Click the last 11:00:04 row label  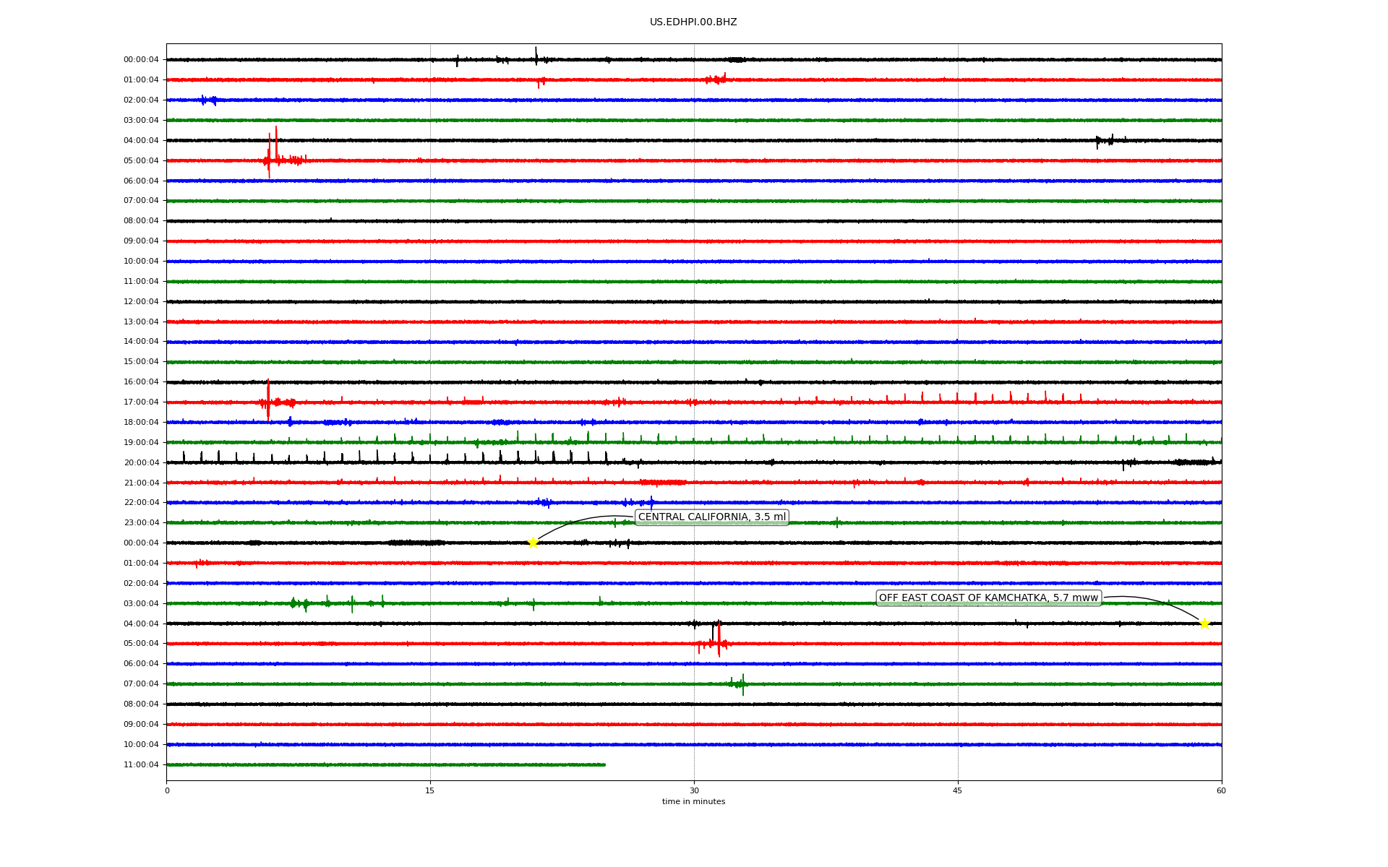click(141, 764)
